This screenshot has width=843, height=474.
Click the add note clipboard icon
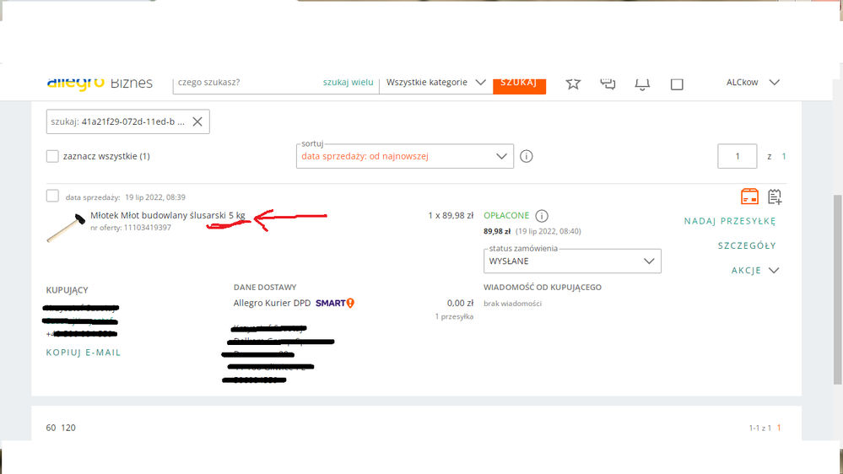[x=774, y=197]
